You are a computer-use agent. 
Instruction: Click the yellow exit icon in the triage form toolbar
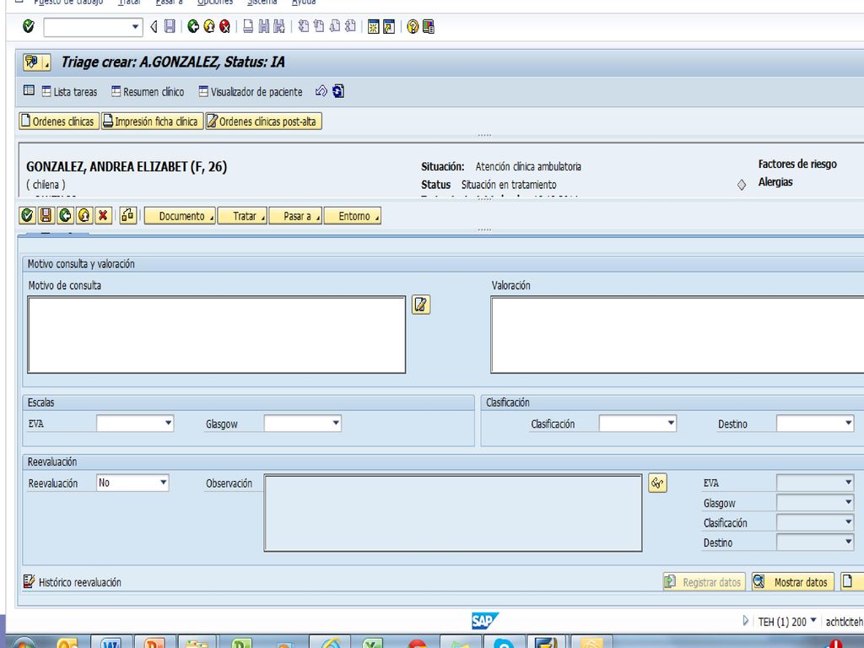(84, 215)
